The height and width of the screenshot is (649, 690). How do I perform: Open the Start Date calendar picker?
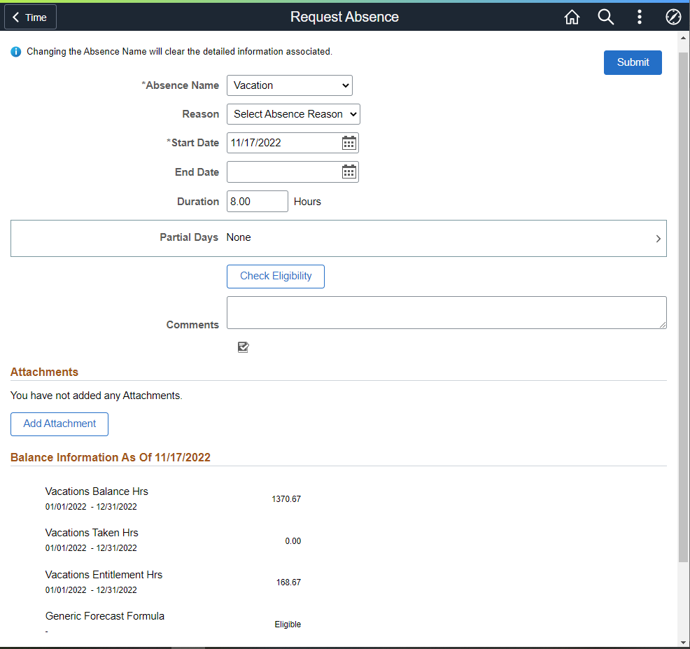point(349,143)
